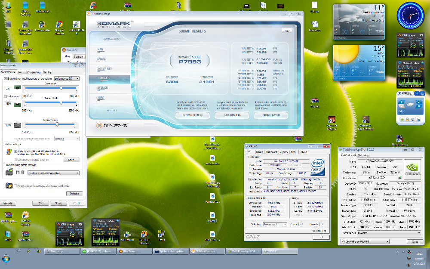
Task: Click the Shader clock slider handle
Action: (61, 103)
